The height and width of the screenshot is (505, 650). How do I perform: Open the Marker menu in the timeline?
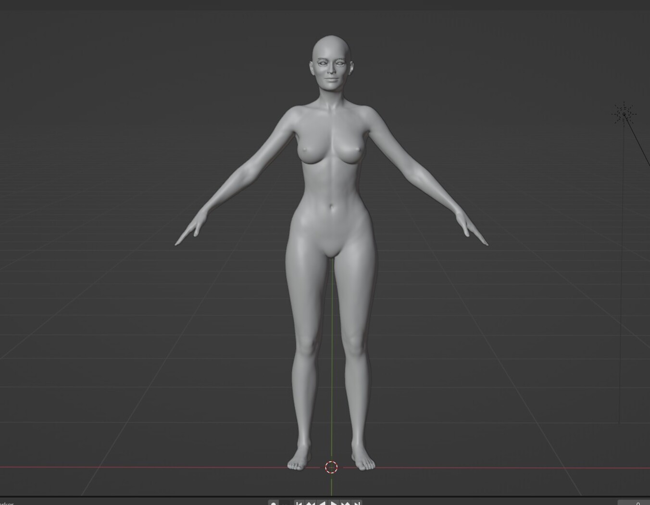point(6,503)
